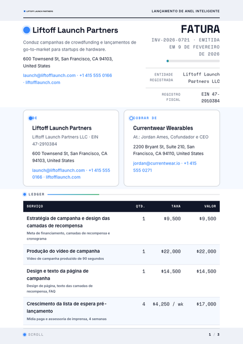Click the ENTIDADE REGISTRADA label
The width and height of the screenshot is (243, 344).
pyautogui.click(x=161, y=77)
